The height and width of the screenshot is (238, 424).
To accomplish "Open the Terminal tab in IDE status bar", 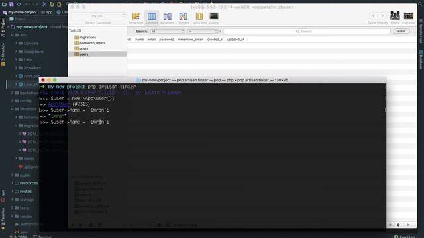I will [42, 237].
